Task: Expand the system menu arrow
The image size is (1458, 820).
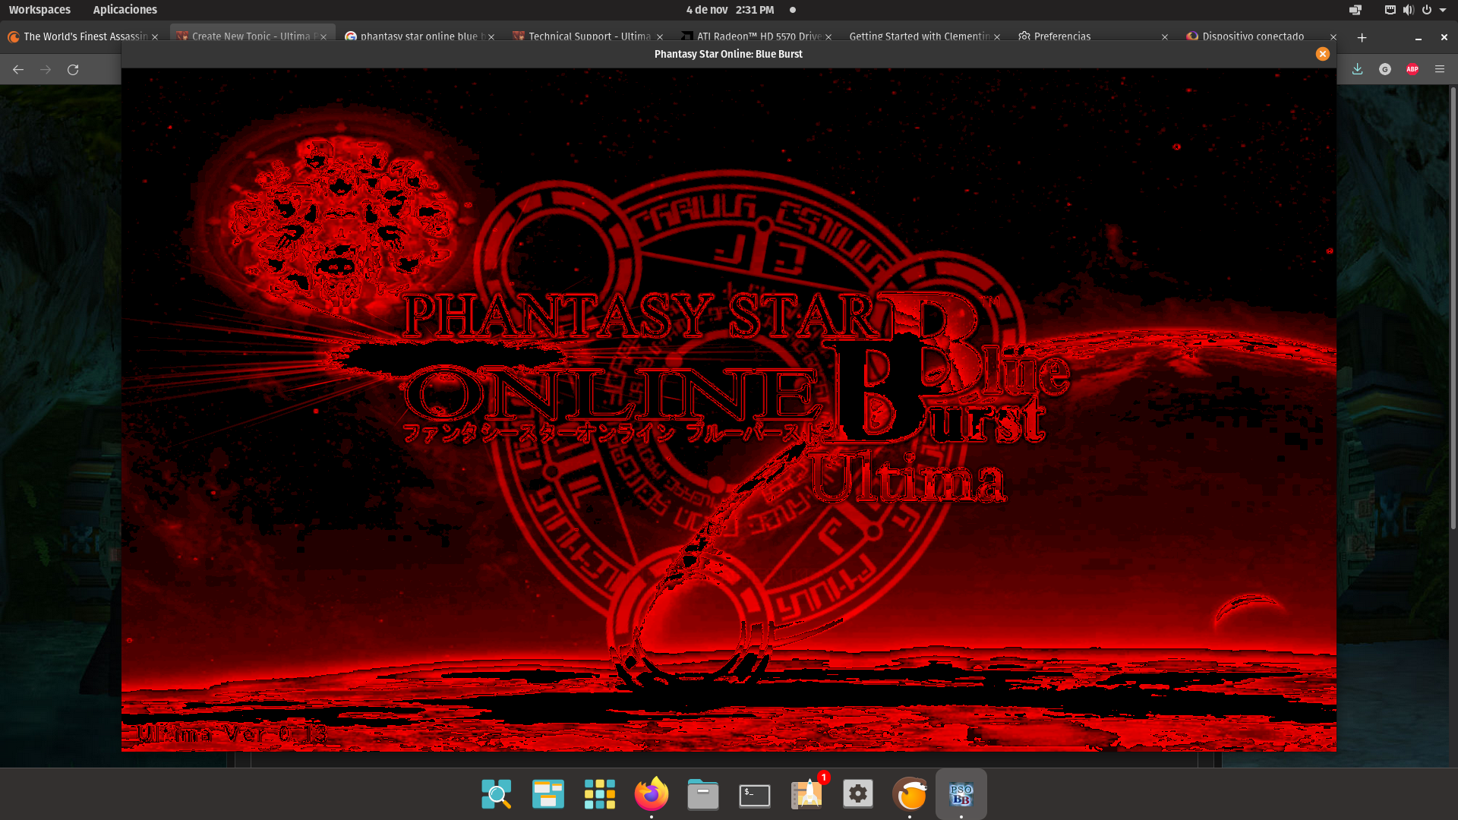Action: [x=1443, y=10]
